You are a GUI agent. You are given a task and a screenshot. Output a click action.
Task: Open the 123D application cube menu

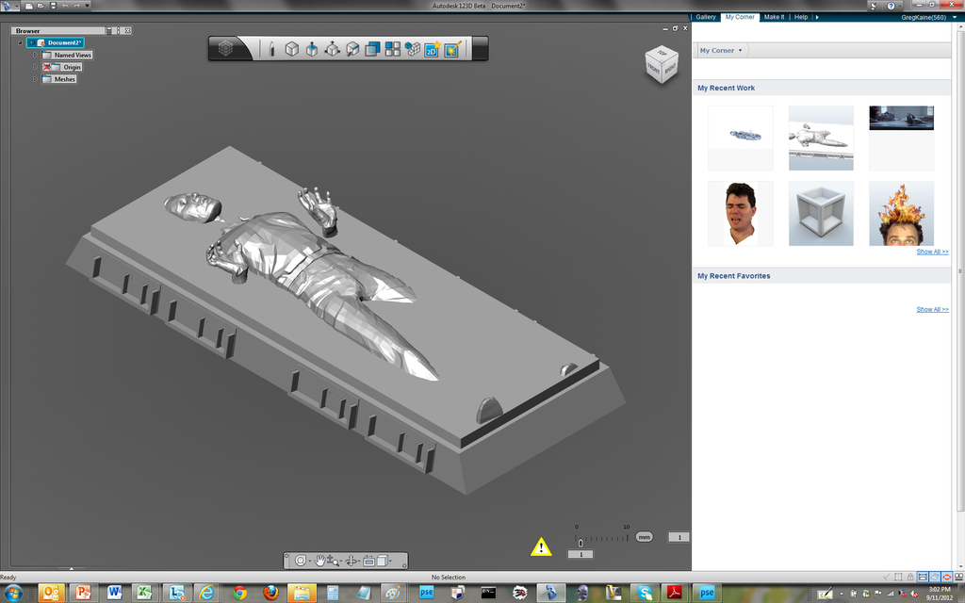click(226, 49)
